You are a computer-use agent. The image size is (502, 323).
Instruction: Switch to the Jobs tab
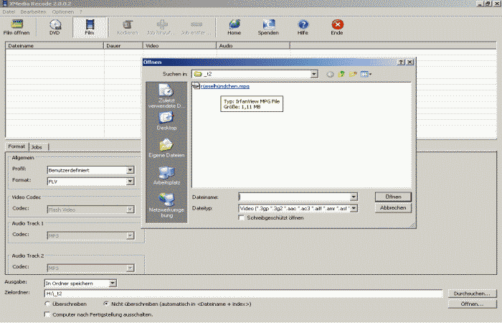(37, 146)
